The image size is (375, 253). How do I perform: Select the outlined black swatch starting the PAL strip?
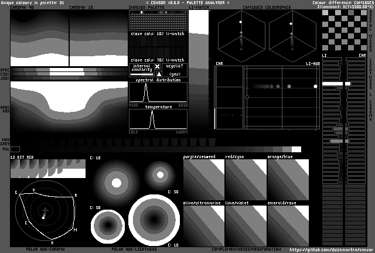click(x=15, y=149)
